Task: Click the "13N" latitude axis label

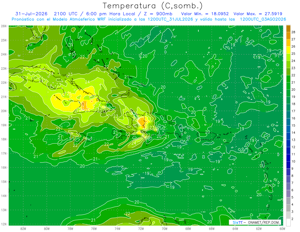Action: tap(4, 210)
